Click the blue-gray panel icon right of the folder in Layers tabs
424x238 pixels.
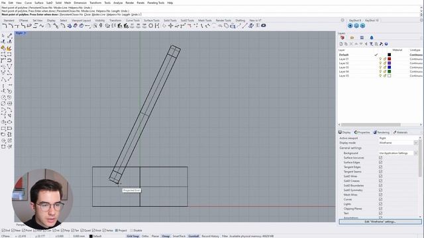362,38
